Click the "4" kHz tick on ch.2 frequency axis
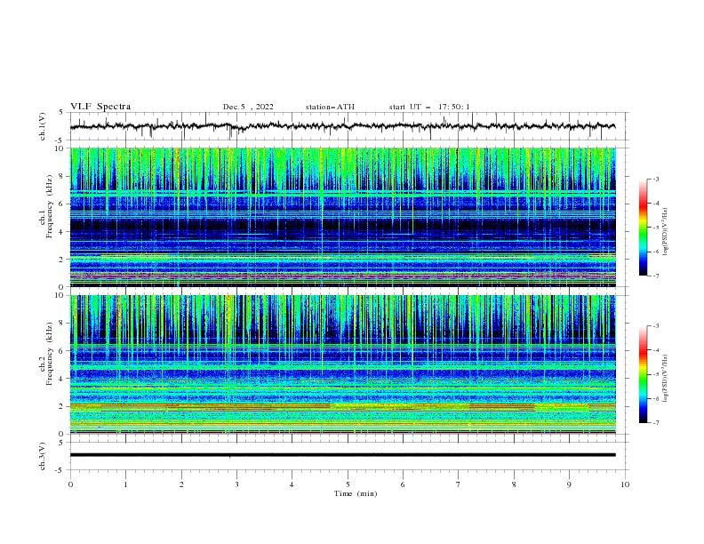704x544 pixels. pyautogui.click(x=63, y=379)
